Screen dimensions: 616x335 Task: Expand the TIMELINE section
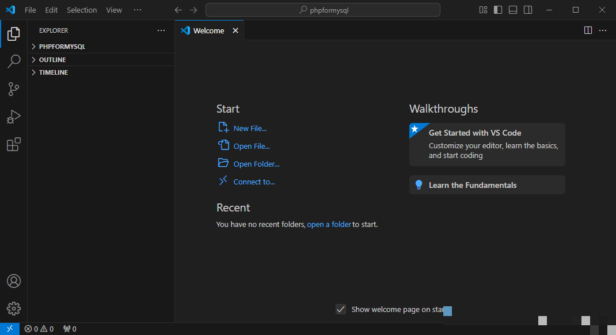click(101, 72)
